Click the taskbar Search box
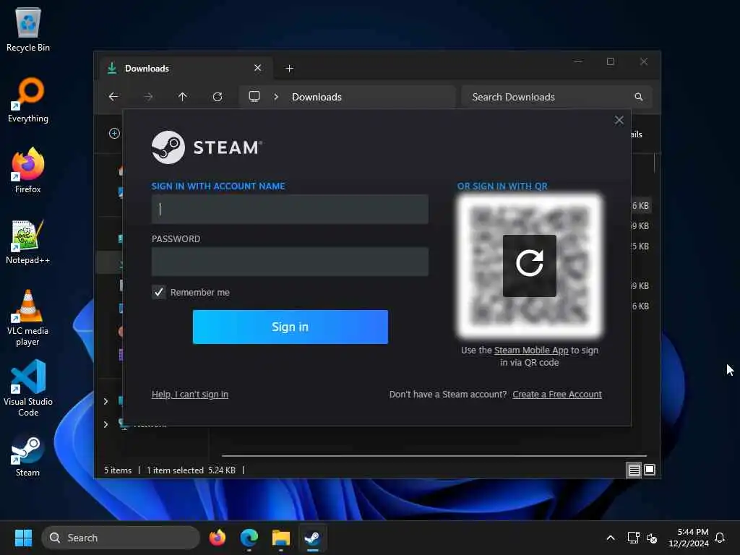Image resolution: width=740 pixels, height=555 pixels. tap(121, 538)
